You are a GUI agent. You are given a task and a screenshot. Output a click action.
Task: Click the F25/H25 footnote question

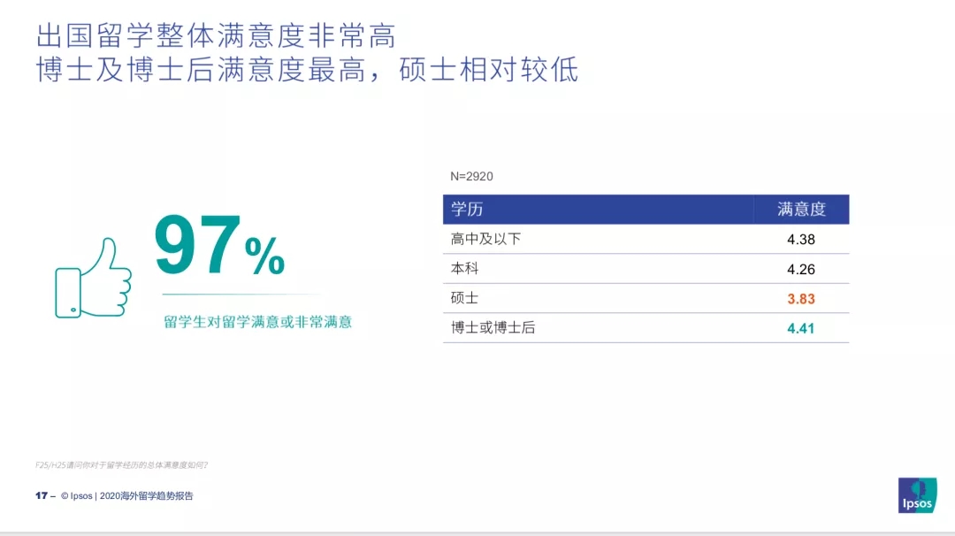(121, 465)
